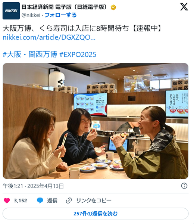Image resolution: width=194 pixels, height=224 pixels.
Task: Click the 返信 reply label
Action: tap(52, 200)
